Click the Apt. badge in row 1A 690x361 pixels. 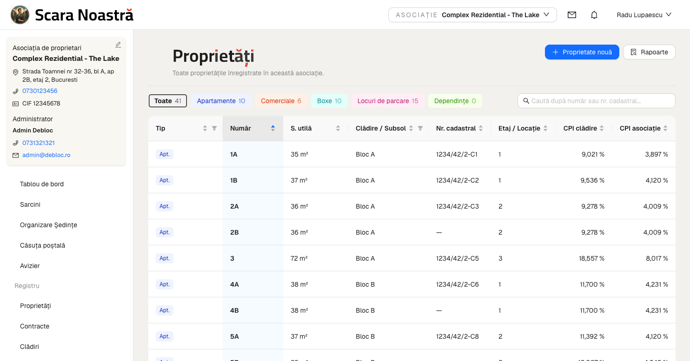165,154
